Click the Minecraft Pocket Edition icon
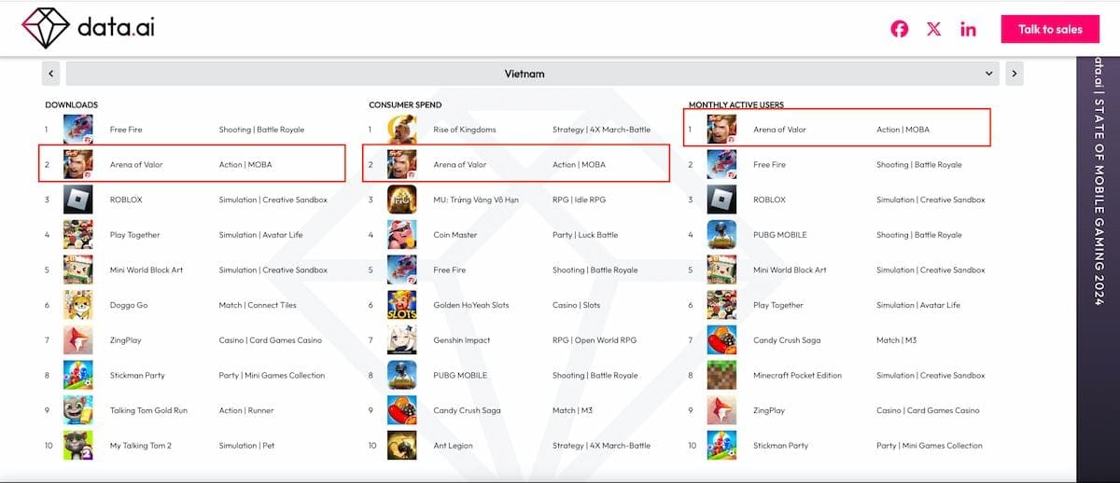This screenshot has height=483, width=1120. (x=721, y=375)
